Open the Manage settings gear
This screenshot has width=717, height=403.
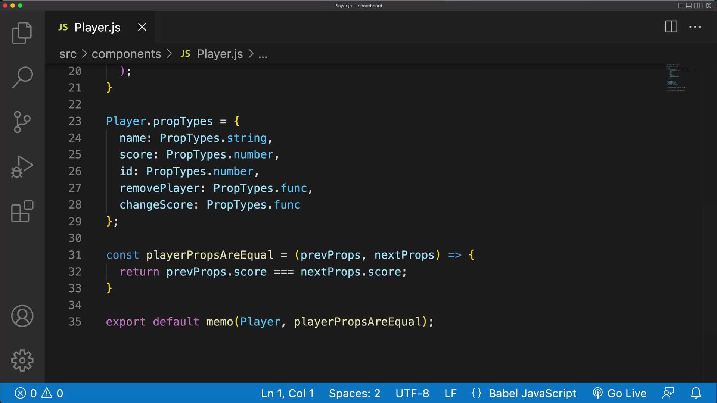point(22,360)
